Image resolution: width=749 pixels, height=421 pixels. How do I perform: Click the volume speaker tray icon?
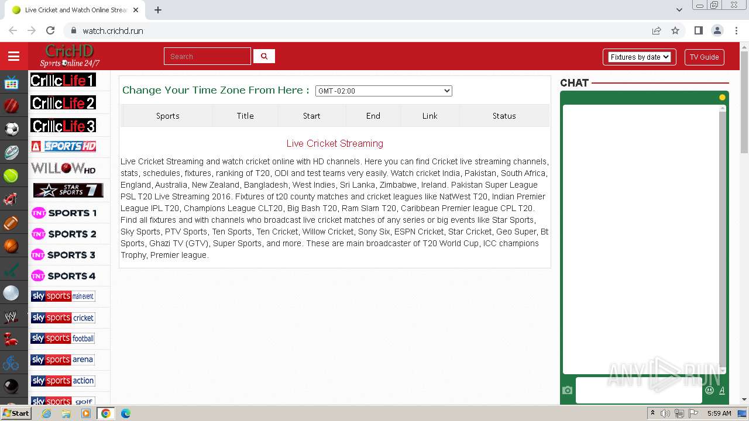tap(665, 413)
